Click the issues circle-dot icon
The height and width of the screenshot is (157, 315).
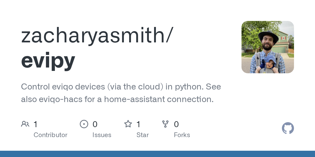point(84,124)
